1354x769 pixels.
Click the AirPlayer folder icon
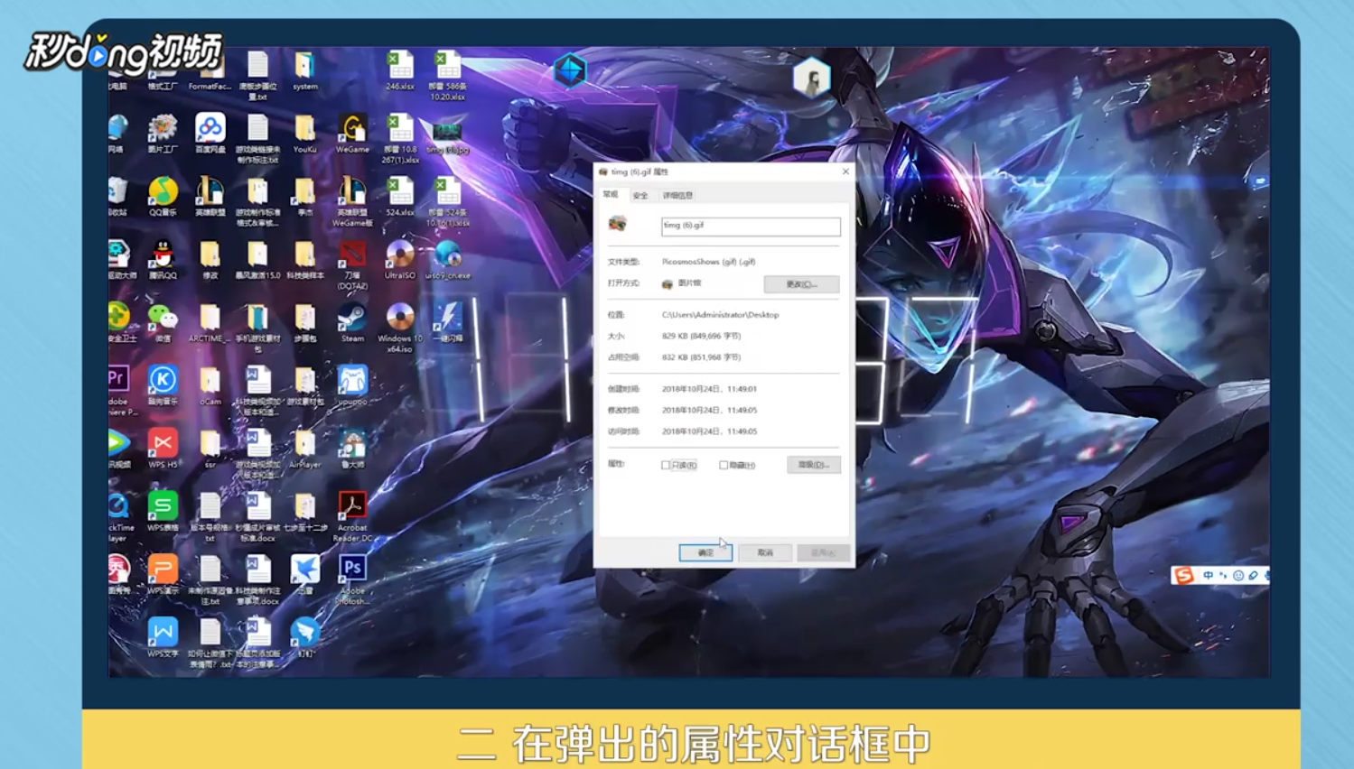[305, 449]
